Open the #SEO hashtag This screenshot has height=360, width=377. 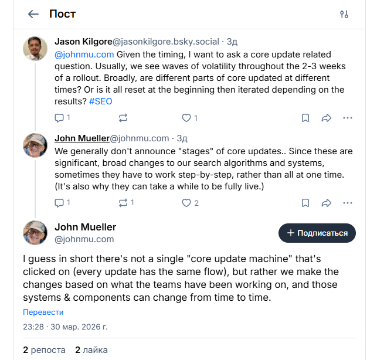point(100,101)
